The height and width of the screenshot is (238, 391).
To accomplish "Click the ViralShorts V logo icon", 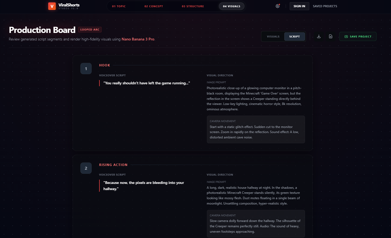I will (x=52, y=6).
